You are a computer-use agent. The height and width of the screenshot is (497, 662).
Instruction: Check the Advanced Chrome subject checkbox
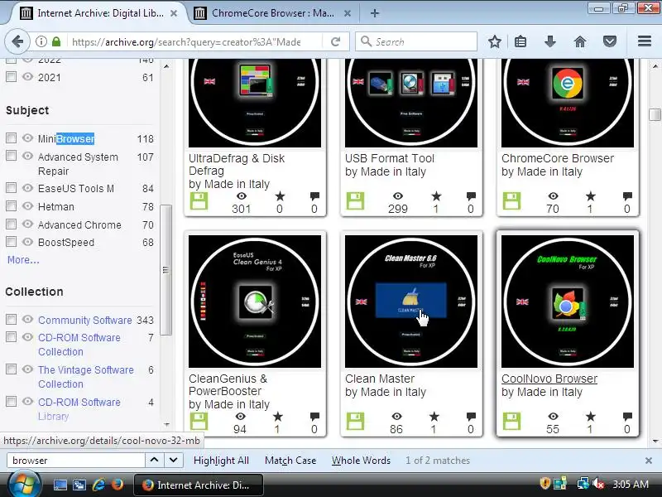point(11,224)
